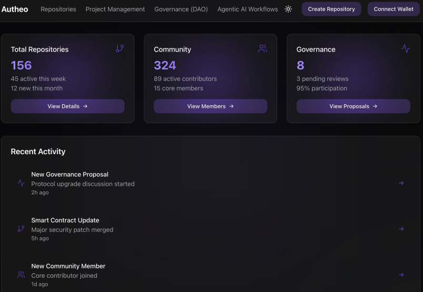423x292 pixels.
Task: Go to Governance (DAO) menu item
Action: coord(181,9)
